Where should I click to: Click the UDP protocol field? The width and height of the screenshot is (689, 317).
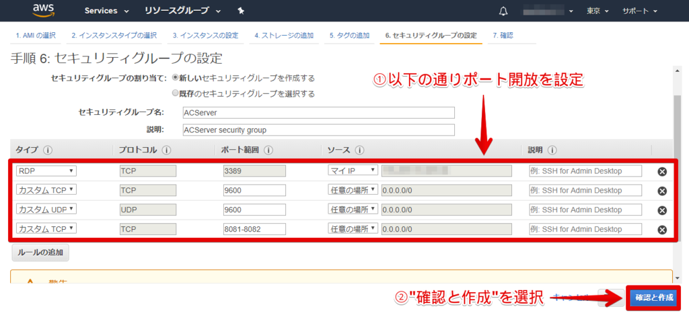pyautogui.click(x=147, y=210)
